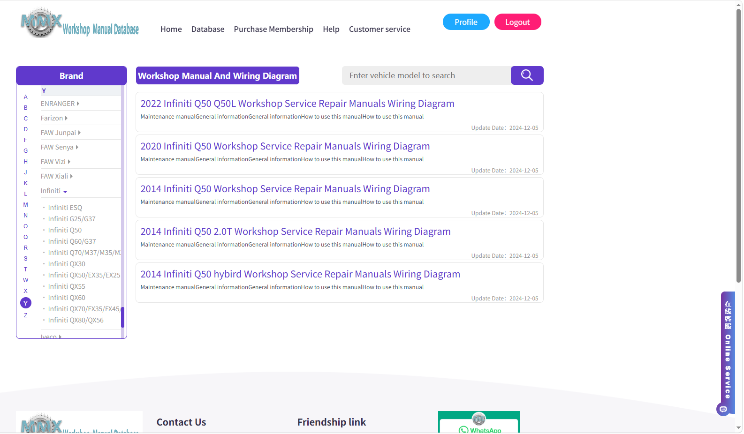Jump to brand letter R
Screen dimensions: 744x434
(26, 248)
